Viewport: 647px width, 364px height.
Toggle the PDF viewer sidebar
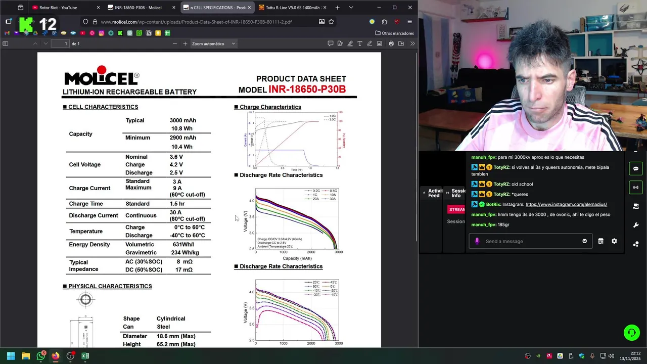pos(6,43)
